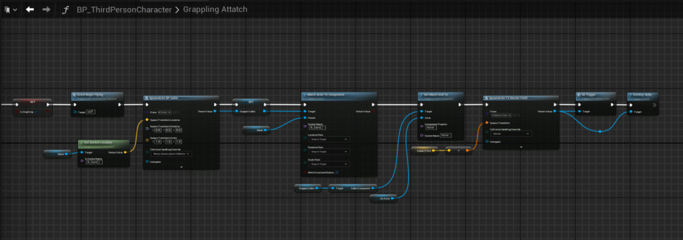The image size is (683, 240).
Task: Open Class dropdown on SpawnActor FS Master Field
Action: 501,116
